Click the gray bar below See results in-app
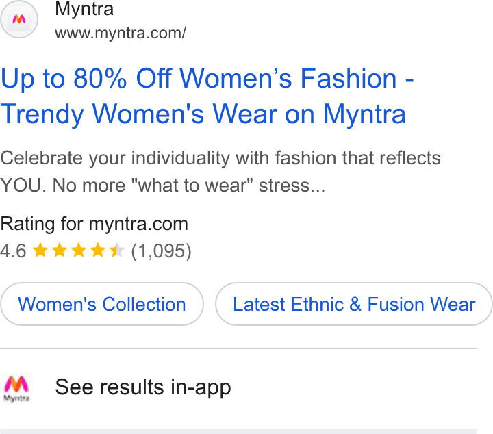The image size is (493, 434). pyautogui.click(x=238, y=431)
